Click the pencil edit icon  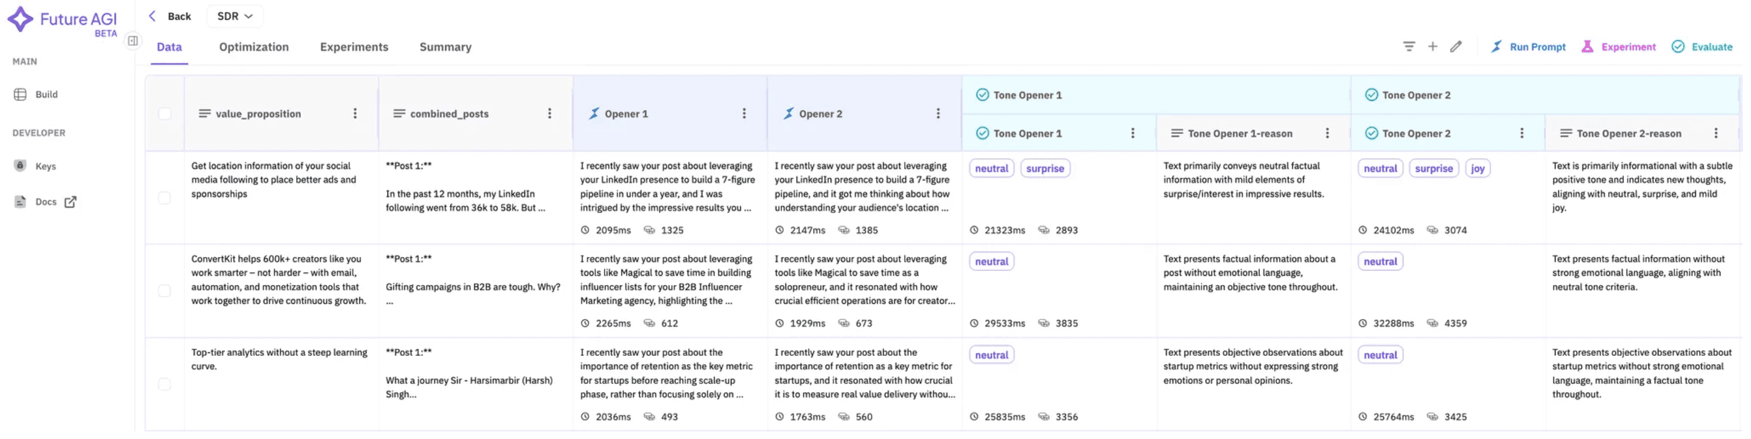pyautogui.click(x=1456, y=46)
